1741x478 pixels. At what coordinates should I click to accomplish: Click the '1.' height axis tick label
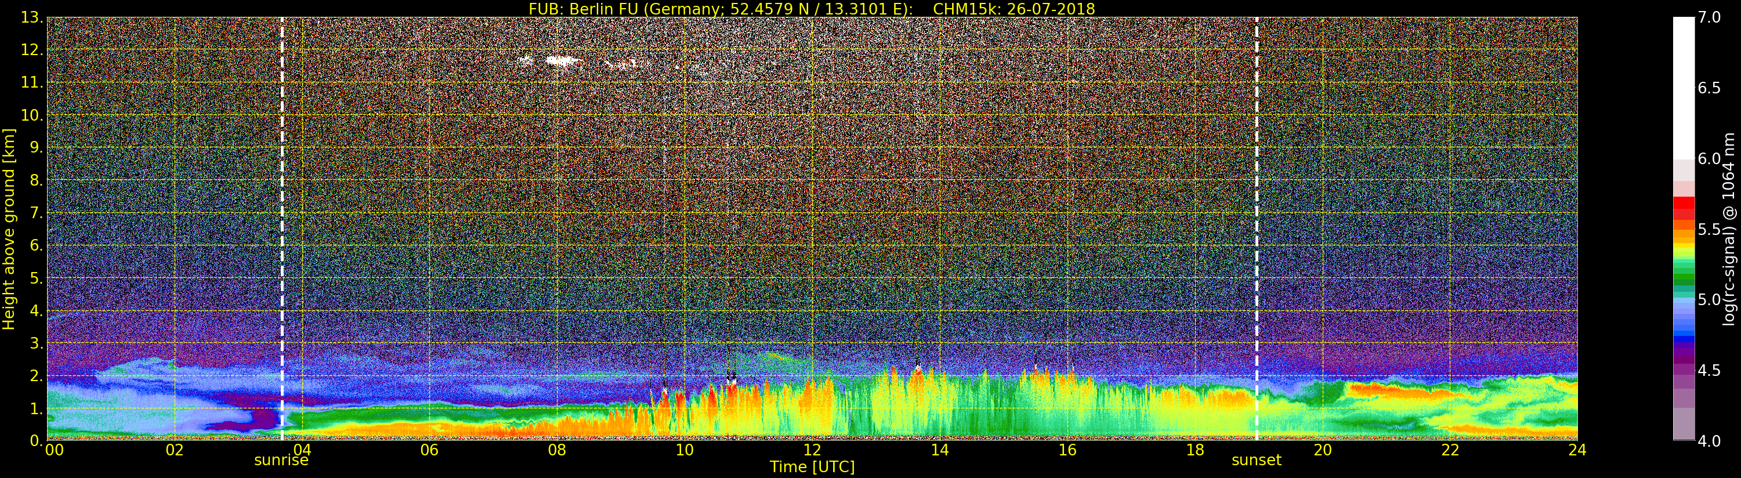35,408
